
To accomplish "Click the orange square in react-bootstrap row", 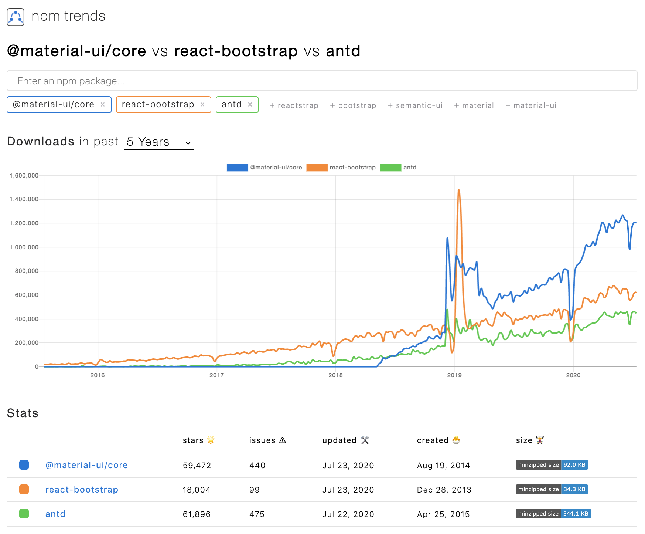I will pos(24,489).
